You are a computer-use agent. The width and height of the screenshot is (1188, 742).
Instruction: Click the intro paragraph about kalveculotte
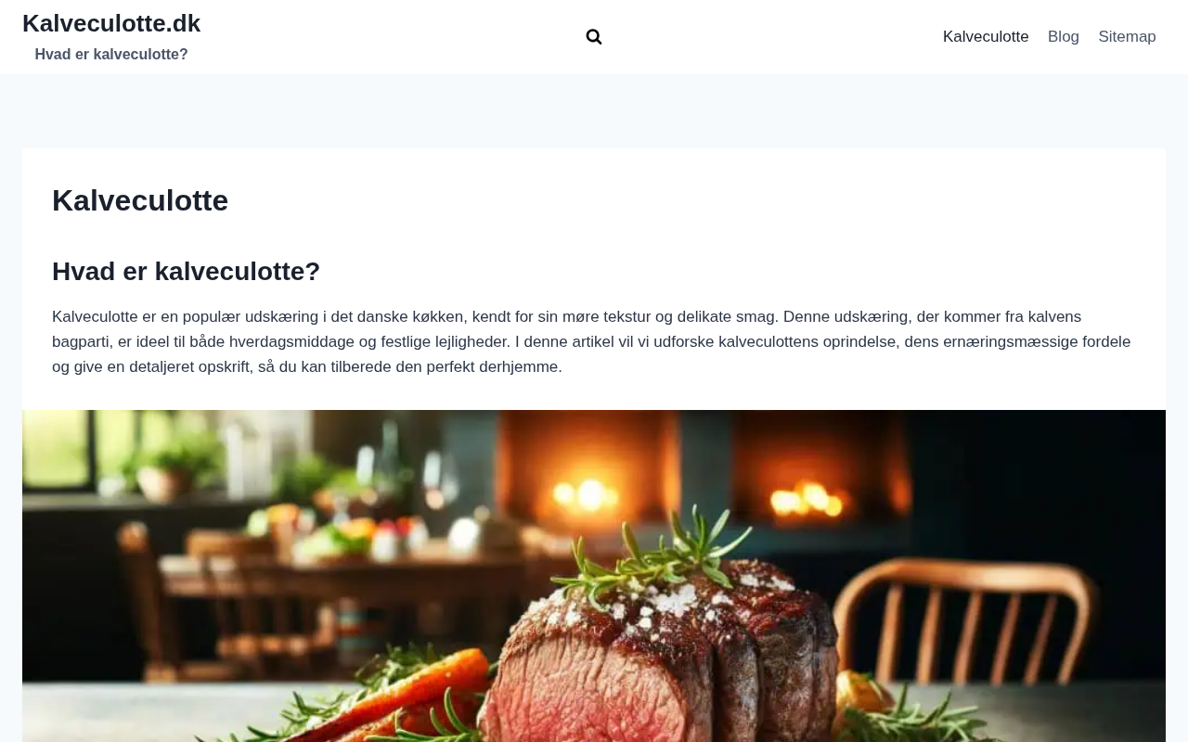coord(594,341)
